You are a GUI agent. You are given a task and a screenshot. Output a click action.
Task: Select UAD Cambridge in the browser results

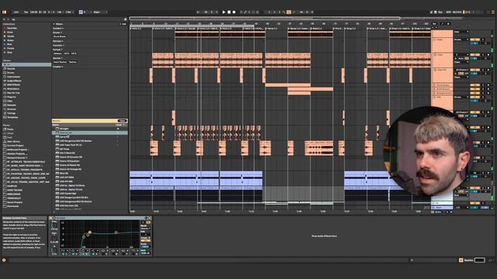click(x=90, y=193)
